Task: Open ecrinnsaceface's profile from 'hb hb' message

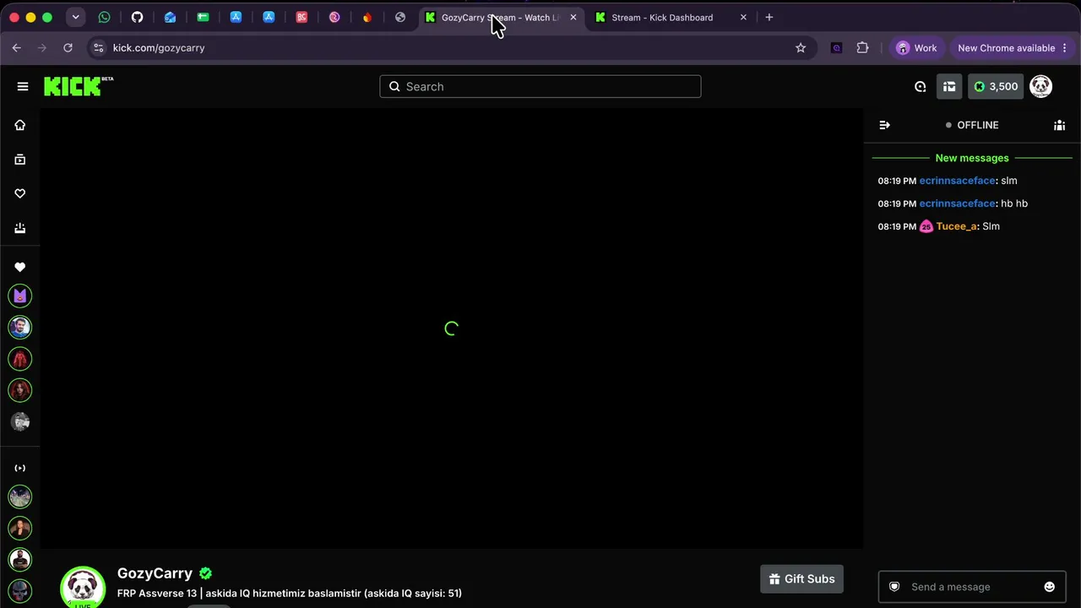Action: click(x=957, y=204)
